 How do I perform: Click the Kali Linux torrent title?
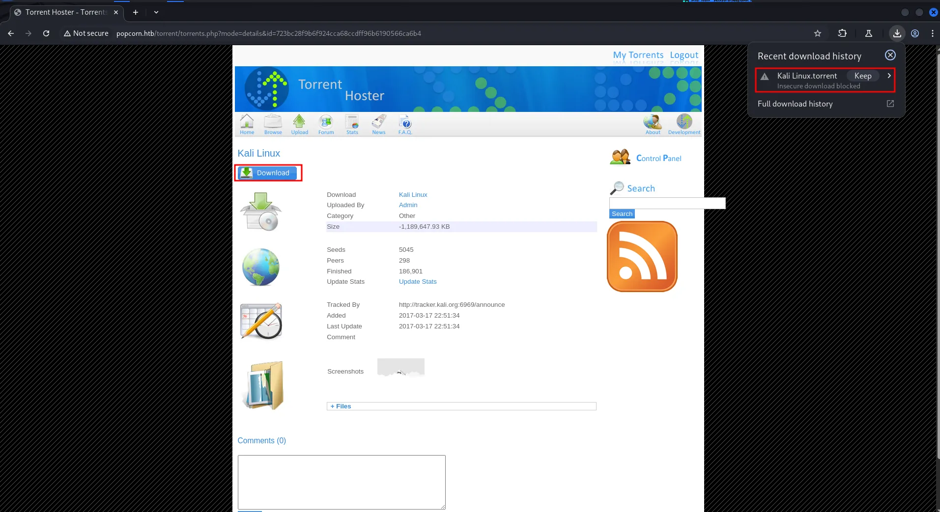click(259, 153)
